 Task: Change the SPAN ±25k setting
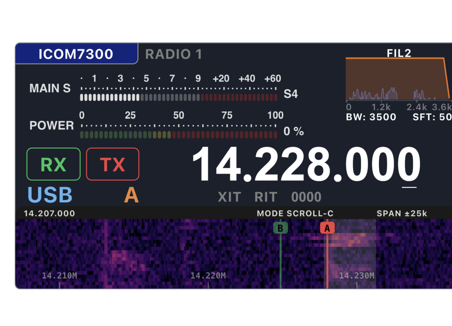402,213
